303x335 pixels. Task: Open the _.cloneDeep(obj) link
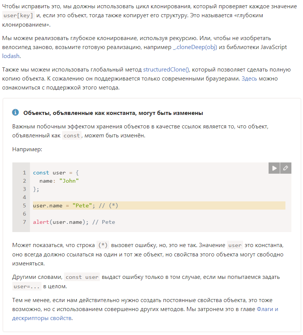tap(195, 47)
